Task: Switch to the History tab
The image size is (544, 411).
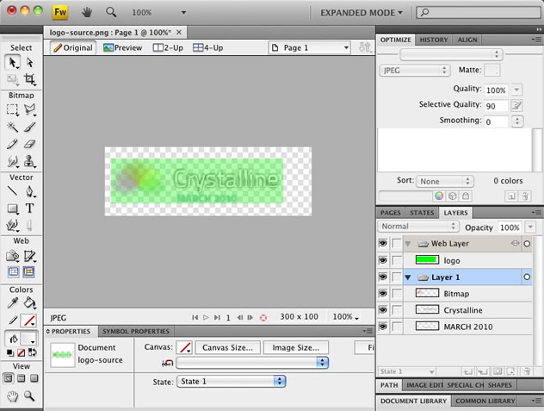Action: click(434, 40)
